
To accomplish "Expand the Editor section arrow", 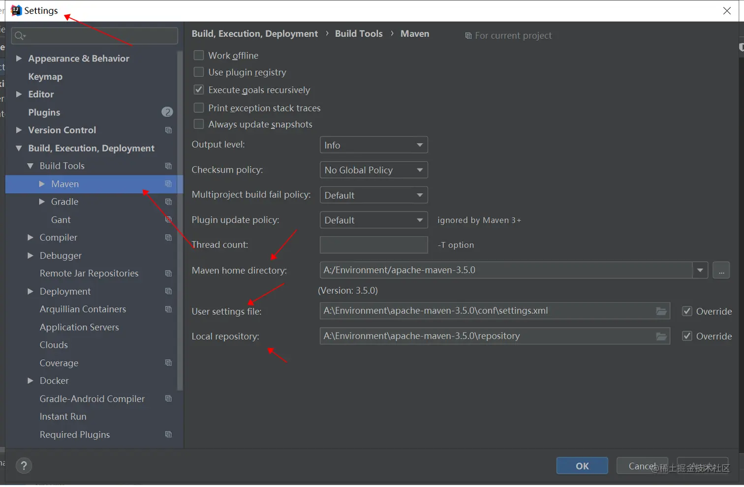I will pyautogui.click(x=19, y=94).
